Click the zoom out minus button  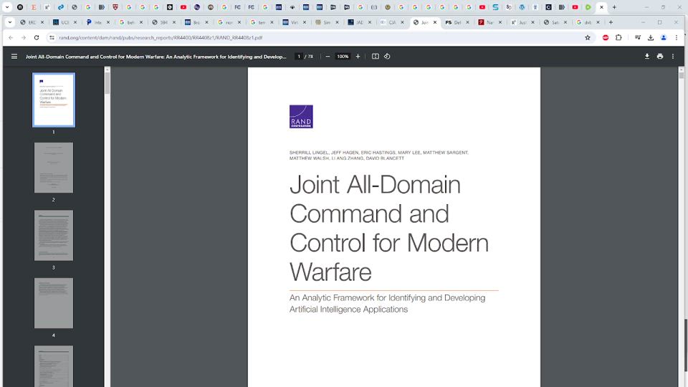click(x=328, y=57)
